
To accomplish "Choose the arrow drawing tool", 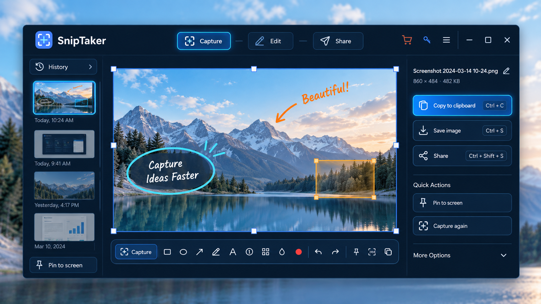I will (x=200, y=252).
